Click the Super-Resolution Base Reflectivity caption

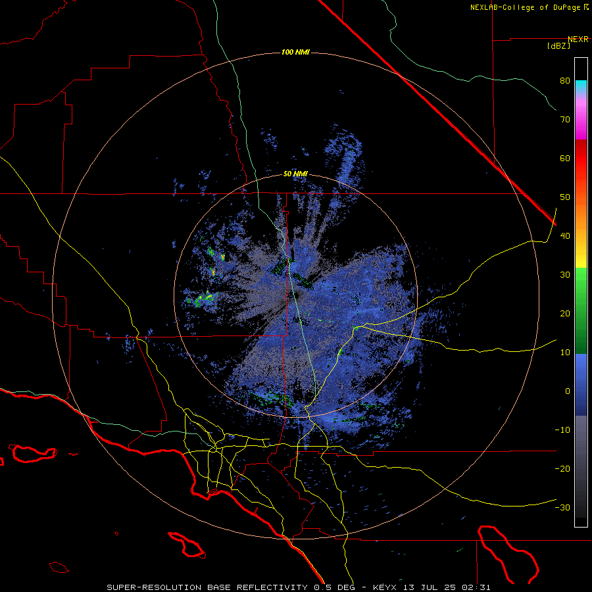(x=207, y=587)
